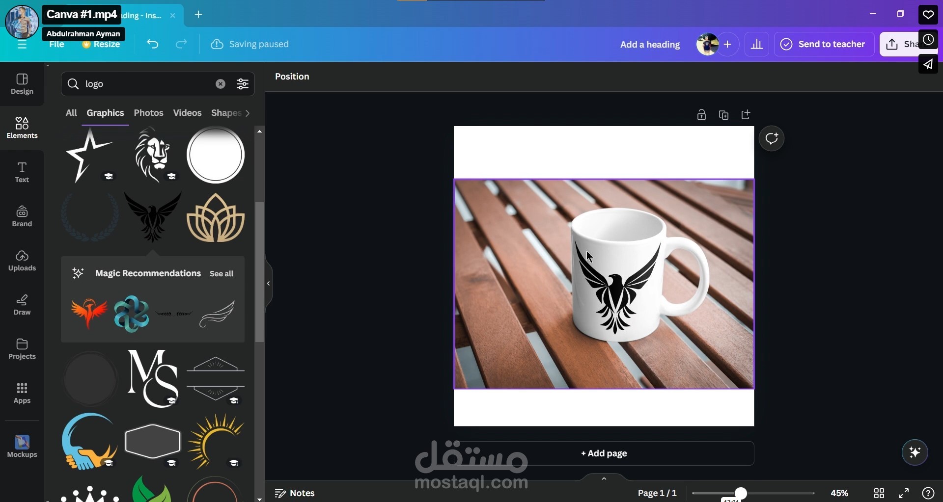The width and height of the screenshot is (943, 502).
Task: Select the gold lotus graphic
Action: coord(216,217)
